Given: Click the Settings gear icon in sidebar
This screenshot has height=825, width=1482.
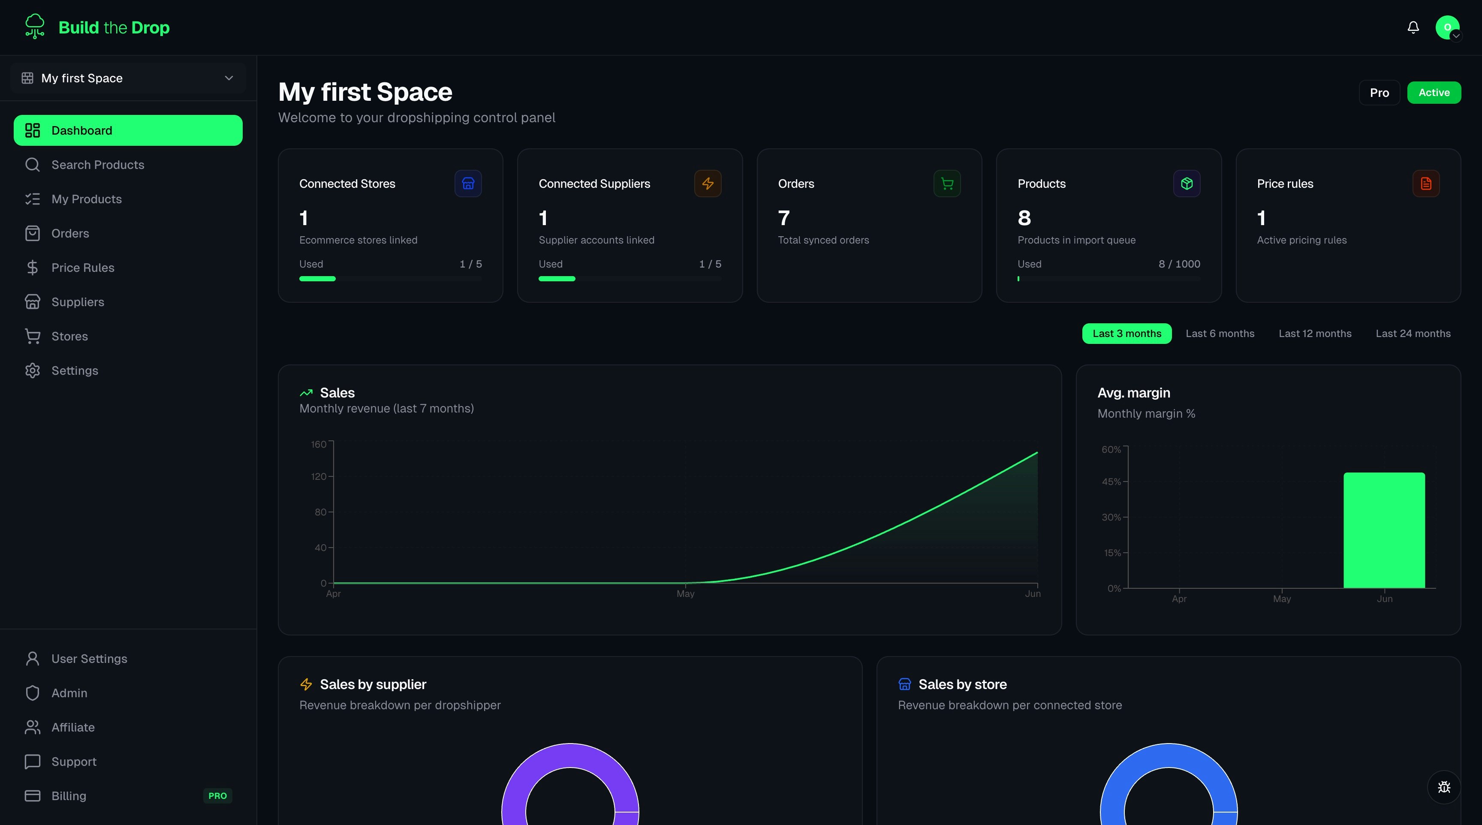Looking at the screenshot, I should tap(33, 370).
